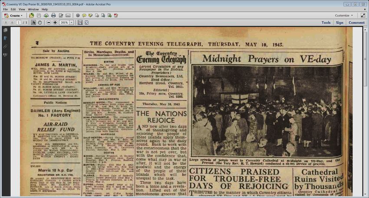Click the red PDF form icon

116,16
